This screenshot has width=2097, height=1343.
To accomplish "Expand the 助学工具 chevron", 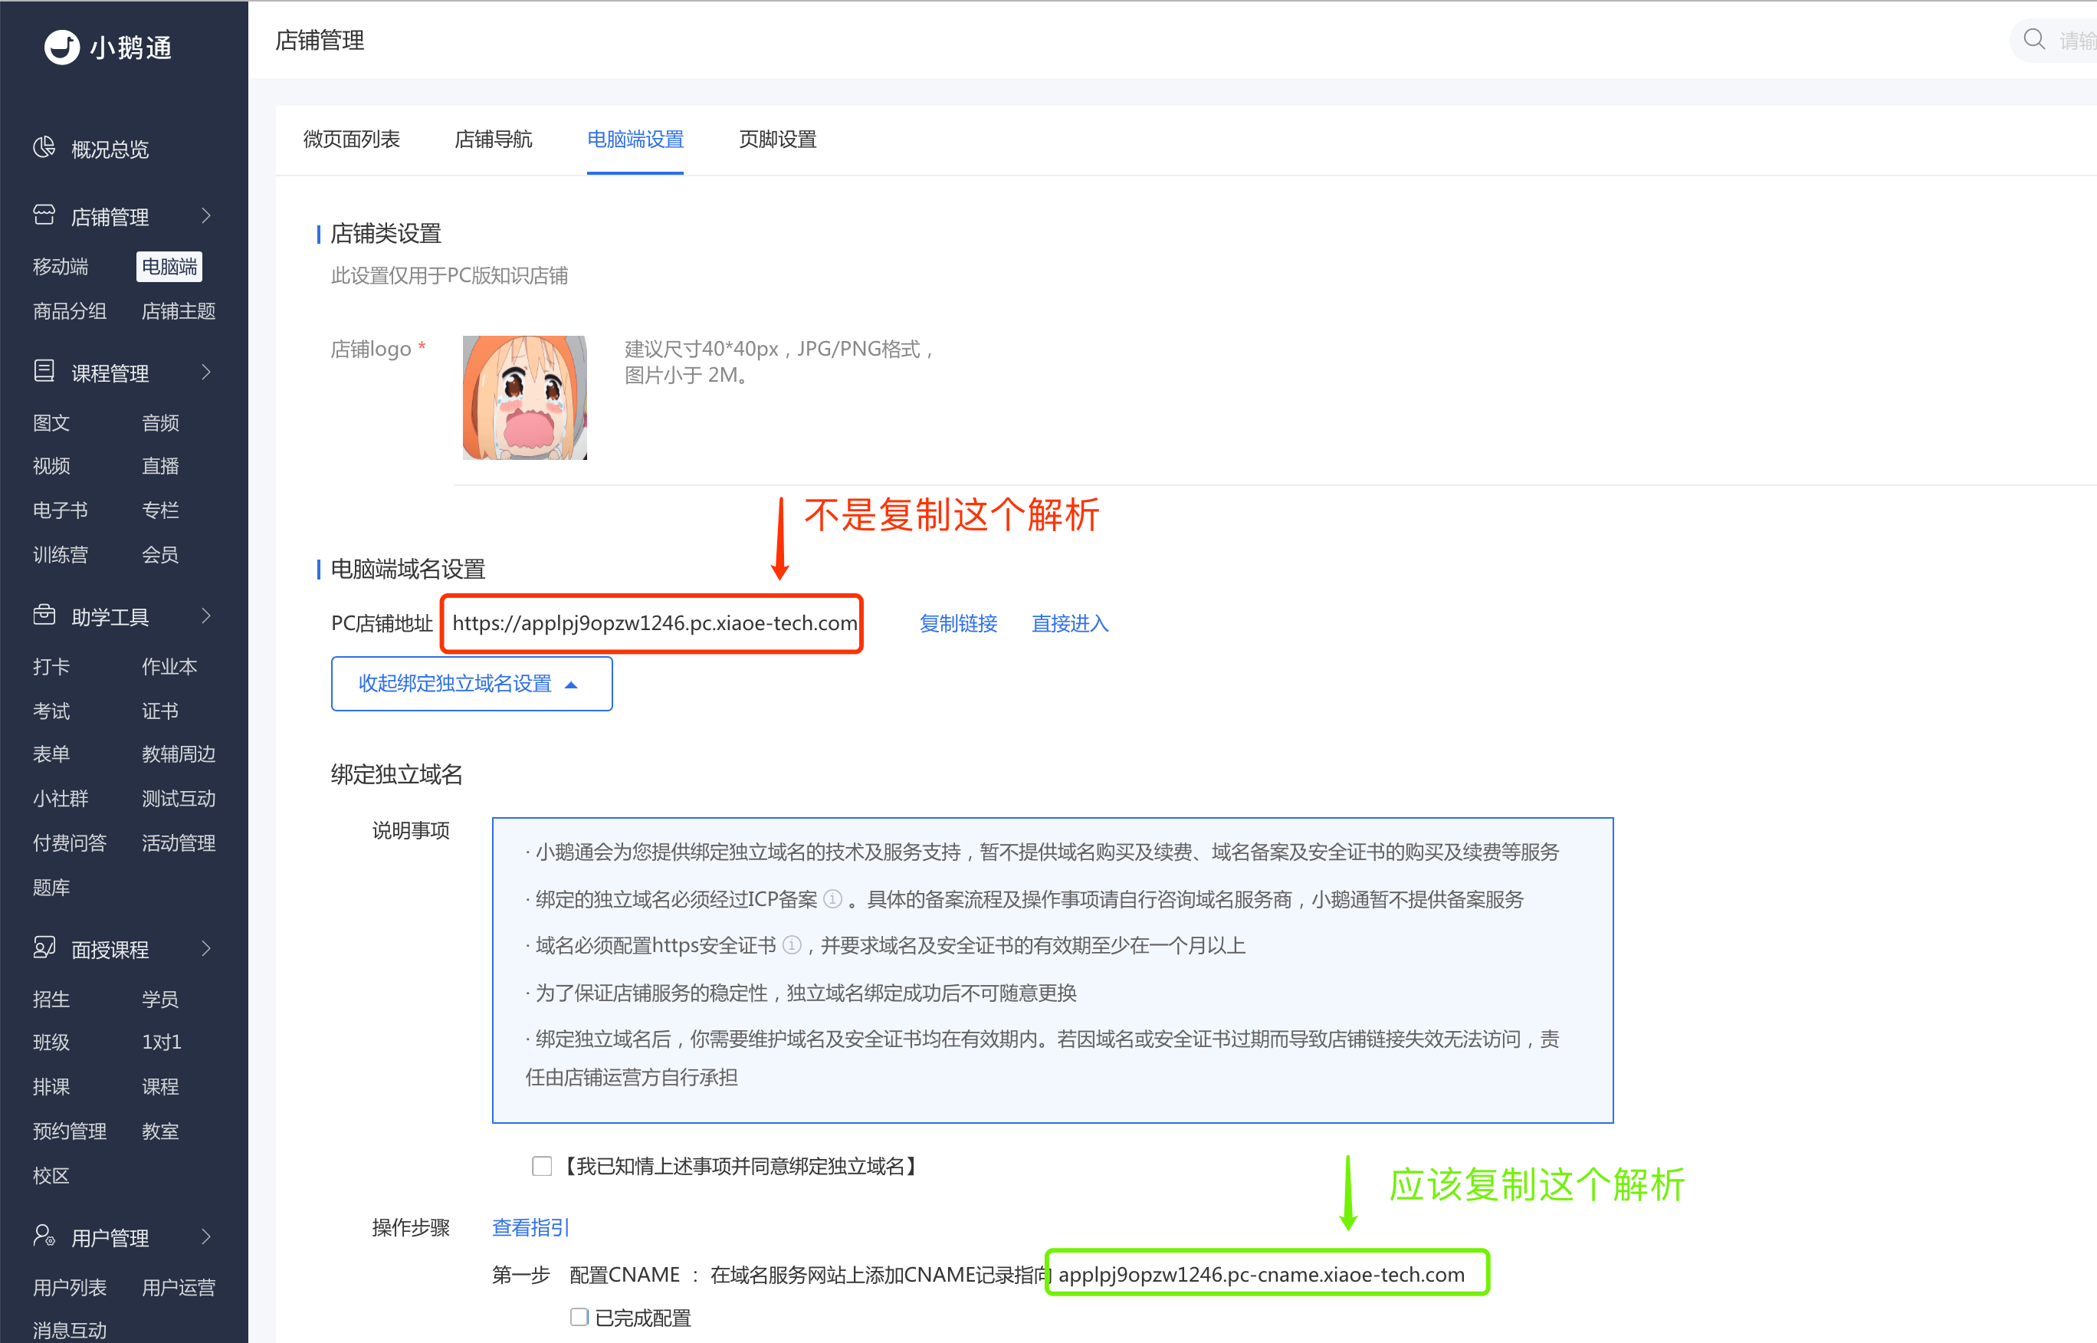I will (x=207, y=616).
